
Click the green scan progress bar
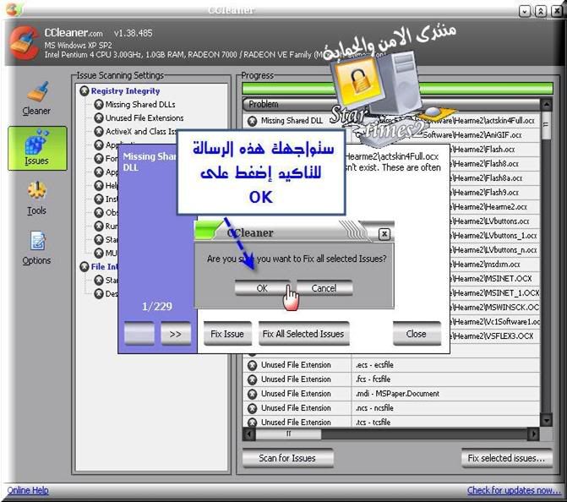(397, 89)
